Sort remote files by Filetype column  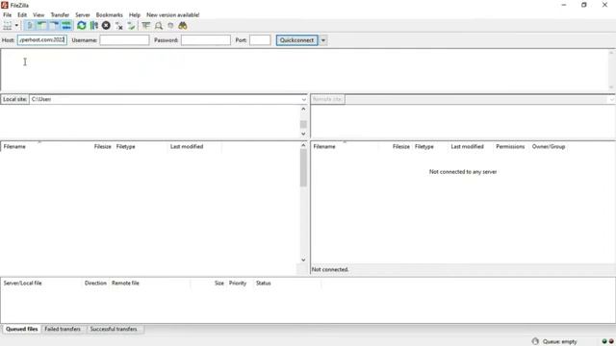[x=424, y=146]
